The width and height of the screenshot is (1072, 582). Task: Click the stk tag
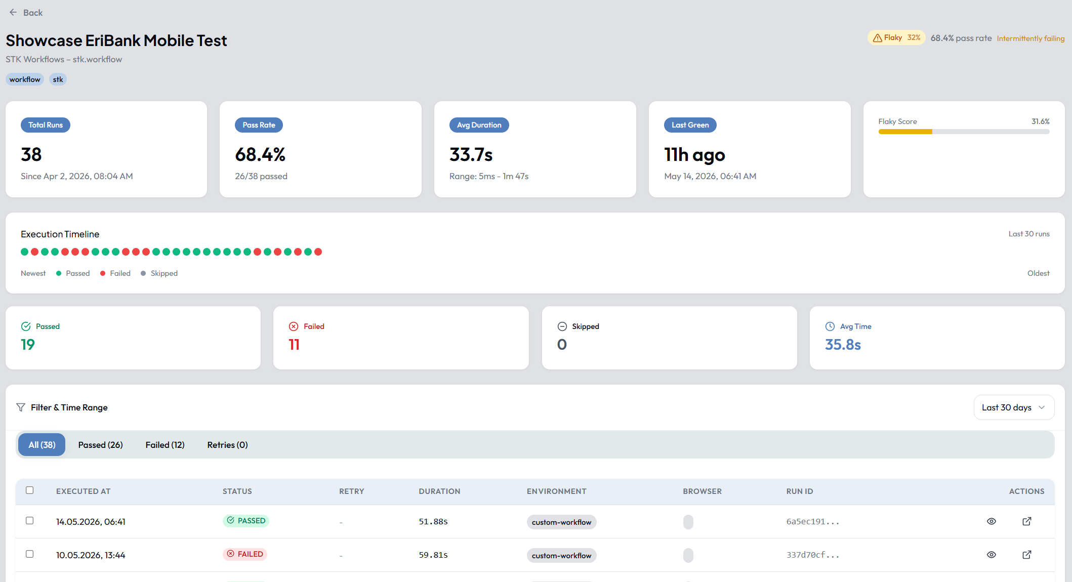point(58,79)
